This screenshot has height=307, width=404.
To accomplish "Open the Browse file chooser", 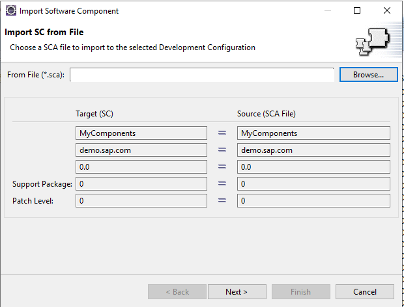I will [368, 75].
